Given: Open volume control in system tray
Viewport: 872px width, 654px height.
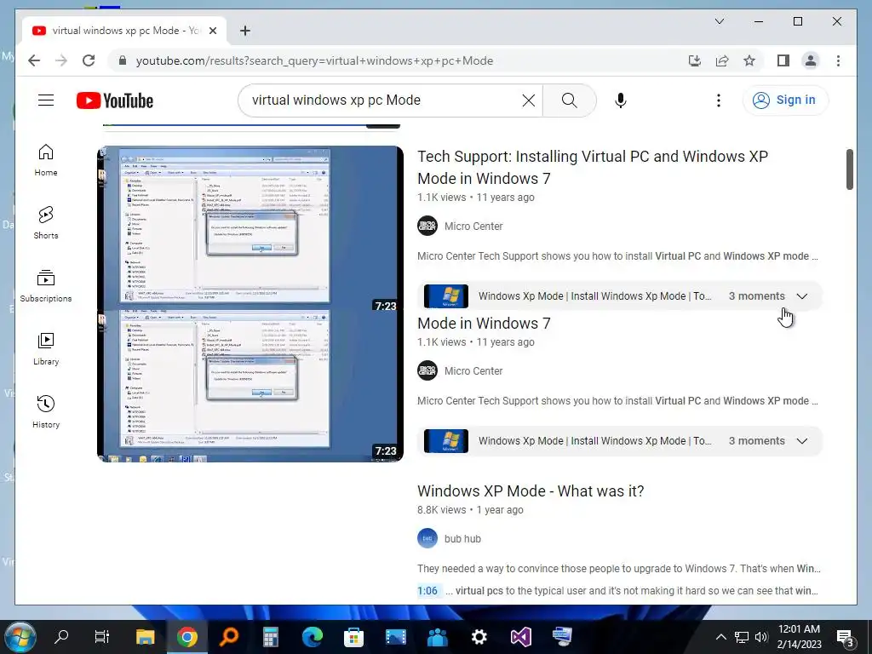Looking at the screenshot, I should coord(762,637).
